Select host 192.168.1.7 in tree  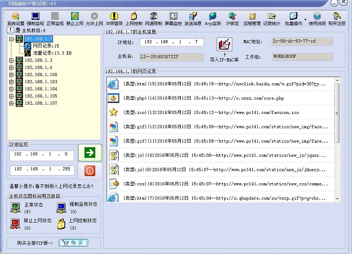(38, 39)
